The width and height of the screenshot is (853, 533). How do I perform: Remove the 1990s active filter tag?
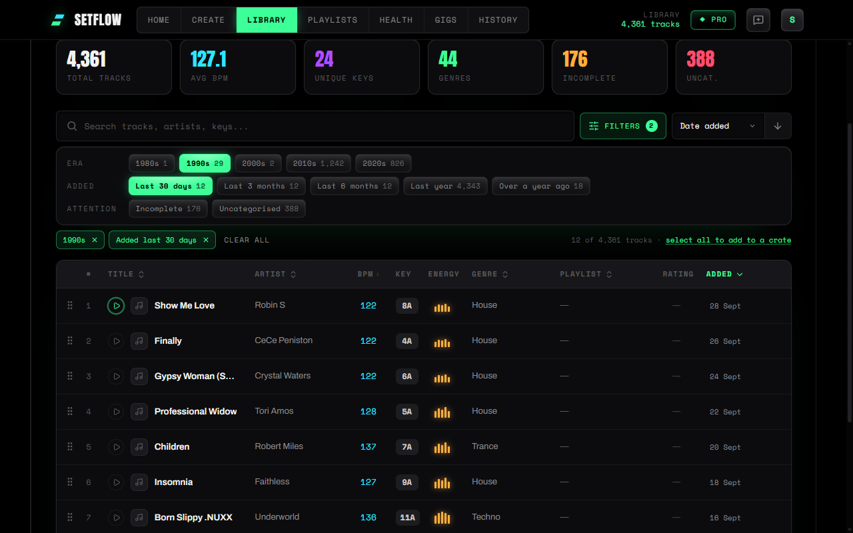pos(95,240)
